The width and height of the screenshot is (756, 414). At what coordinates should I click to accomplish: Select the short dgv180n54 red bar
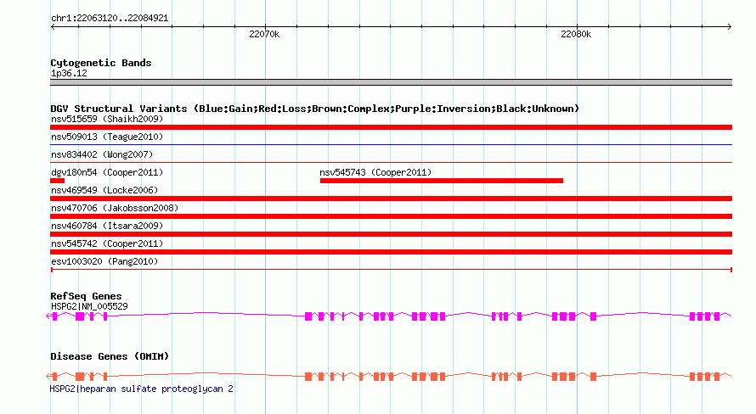[58, 181]
